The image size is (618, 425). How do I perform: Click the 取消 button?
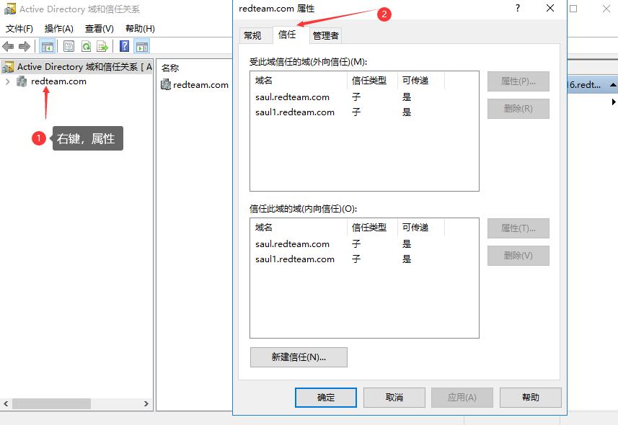394,398
